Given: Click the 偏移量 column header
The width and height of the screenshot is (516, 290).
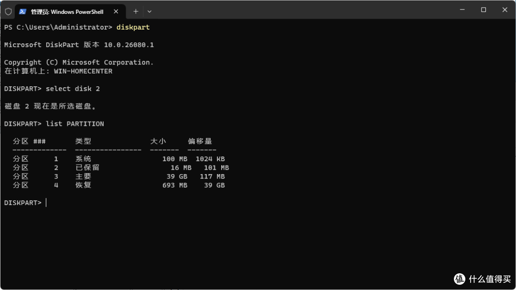Looking at the screenshot, I should pyautogui.click(x=200, y=141).
